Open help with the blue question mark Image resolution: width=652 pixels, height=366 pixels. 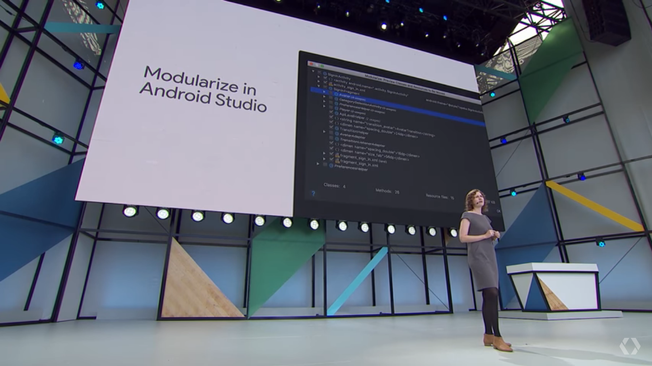313,193
